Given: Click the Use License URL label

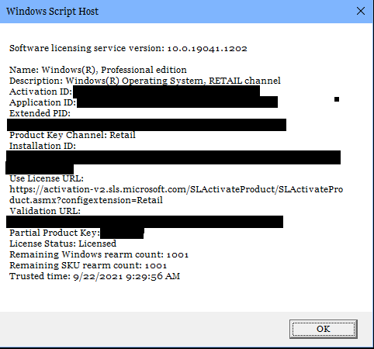Looking at the screenshot, I should click(47, 178).
